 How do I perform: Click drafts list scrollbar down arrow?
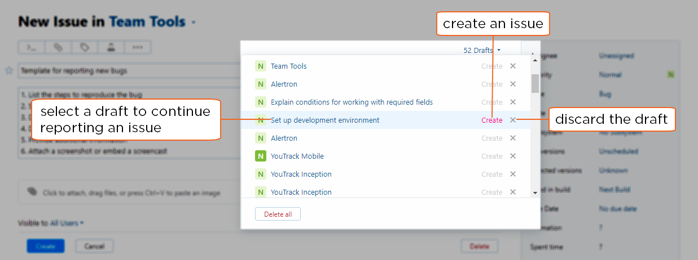point(535,192)
